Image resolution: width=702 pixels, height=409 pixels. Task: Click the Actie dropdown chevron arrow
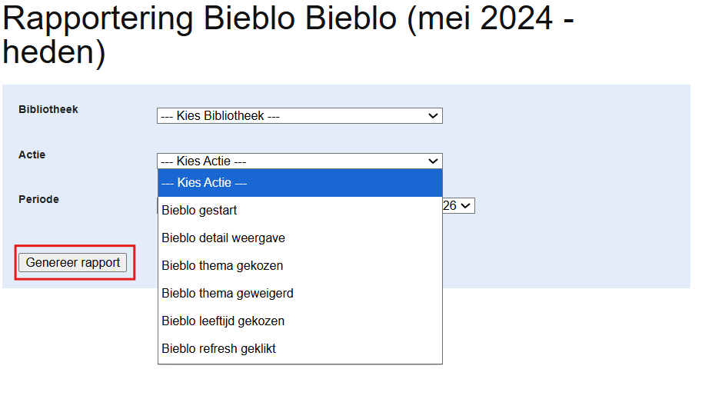coord(434,161)
